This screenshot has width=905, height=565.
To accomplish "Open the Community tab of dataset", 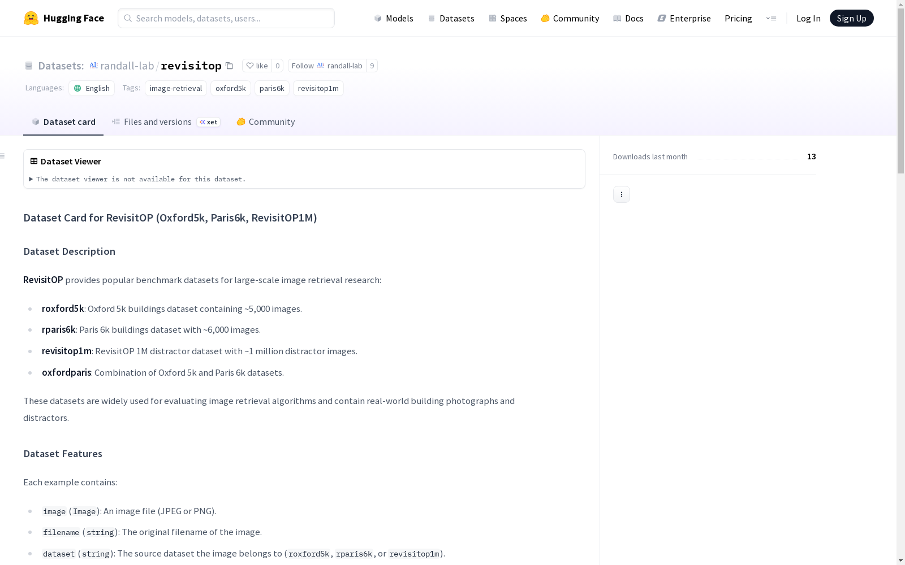I will tap(266, 122).
